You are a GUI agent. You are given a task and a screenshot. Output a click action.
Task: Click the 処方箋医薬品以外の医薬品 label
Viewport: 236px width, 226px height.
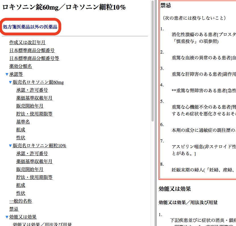click(30, 27)
